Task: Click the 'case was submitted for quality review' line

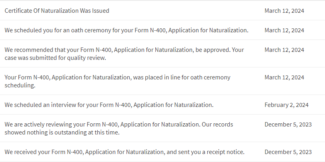Action: click(x=55, y=58)
